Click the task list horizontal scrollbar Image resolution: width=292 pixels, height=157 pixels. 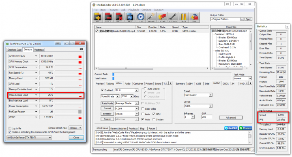[x=152, y=68]
